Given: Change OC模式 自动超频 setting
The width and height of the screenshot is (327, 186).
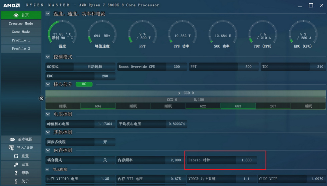Looking at the screenshot, I should tap(94, 67).
